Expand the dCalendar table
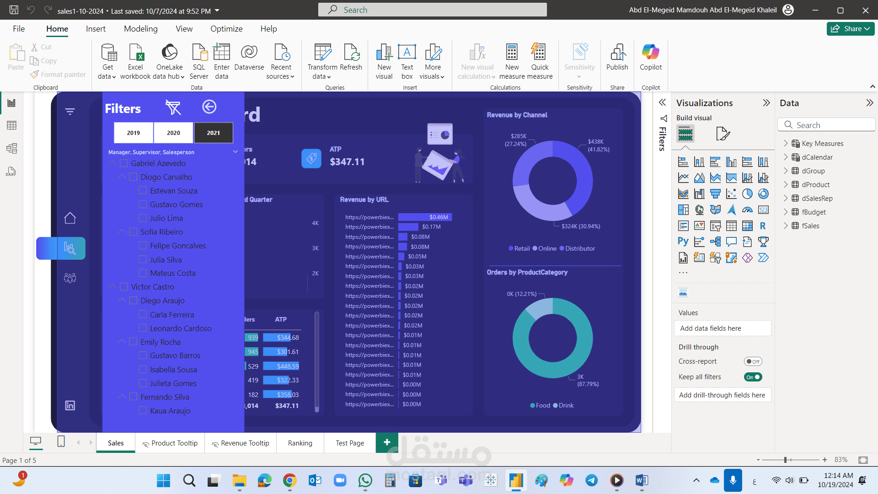The height and width of the screenshot is (494, 878). click(786, 157)
